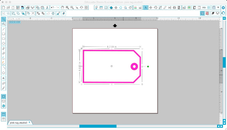Open the Cut scissors icon
The image size is (227, 130).
(x=47, y=7)
